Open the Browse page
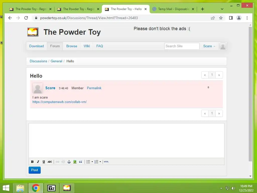The width and height of the screenshot is (257, 193). point(72,46)
